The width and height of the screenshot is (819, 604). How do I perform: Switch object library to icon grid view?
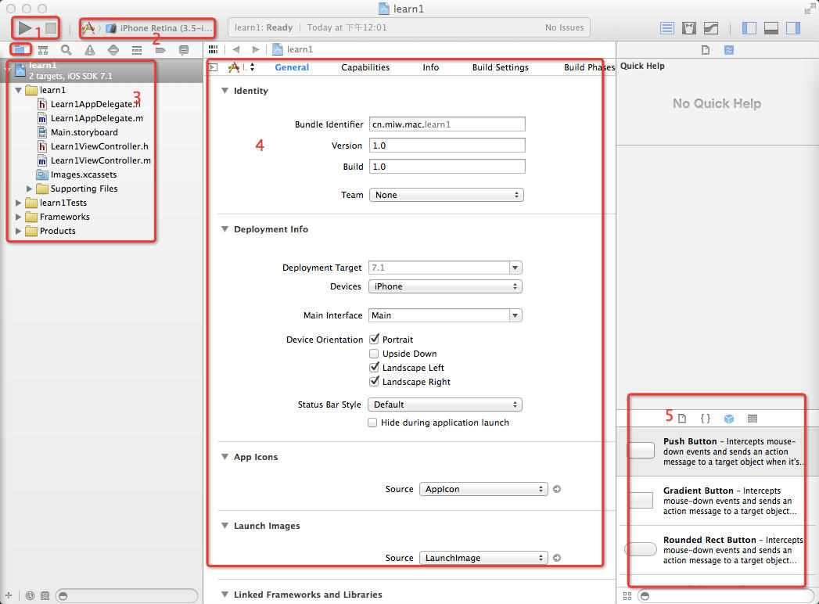click(x=627, y=596)
